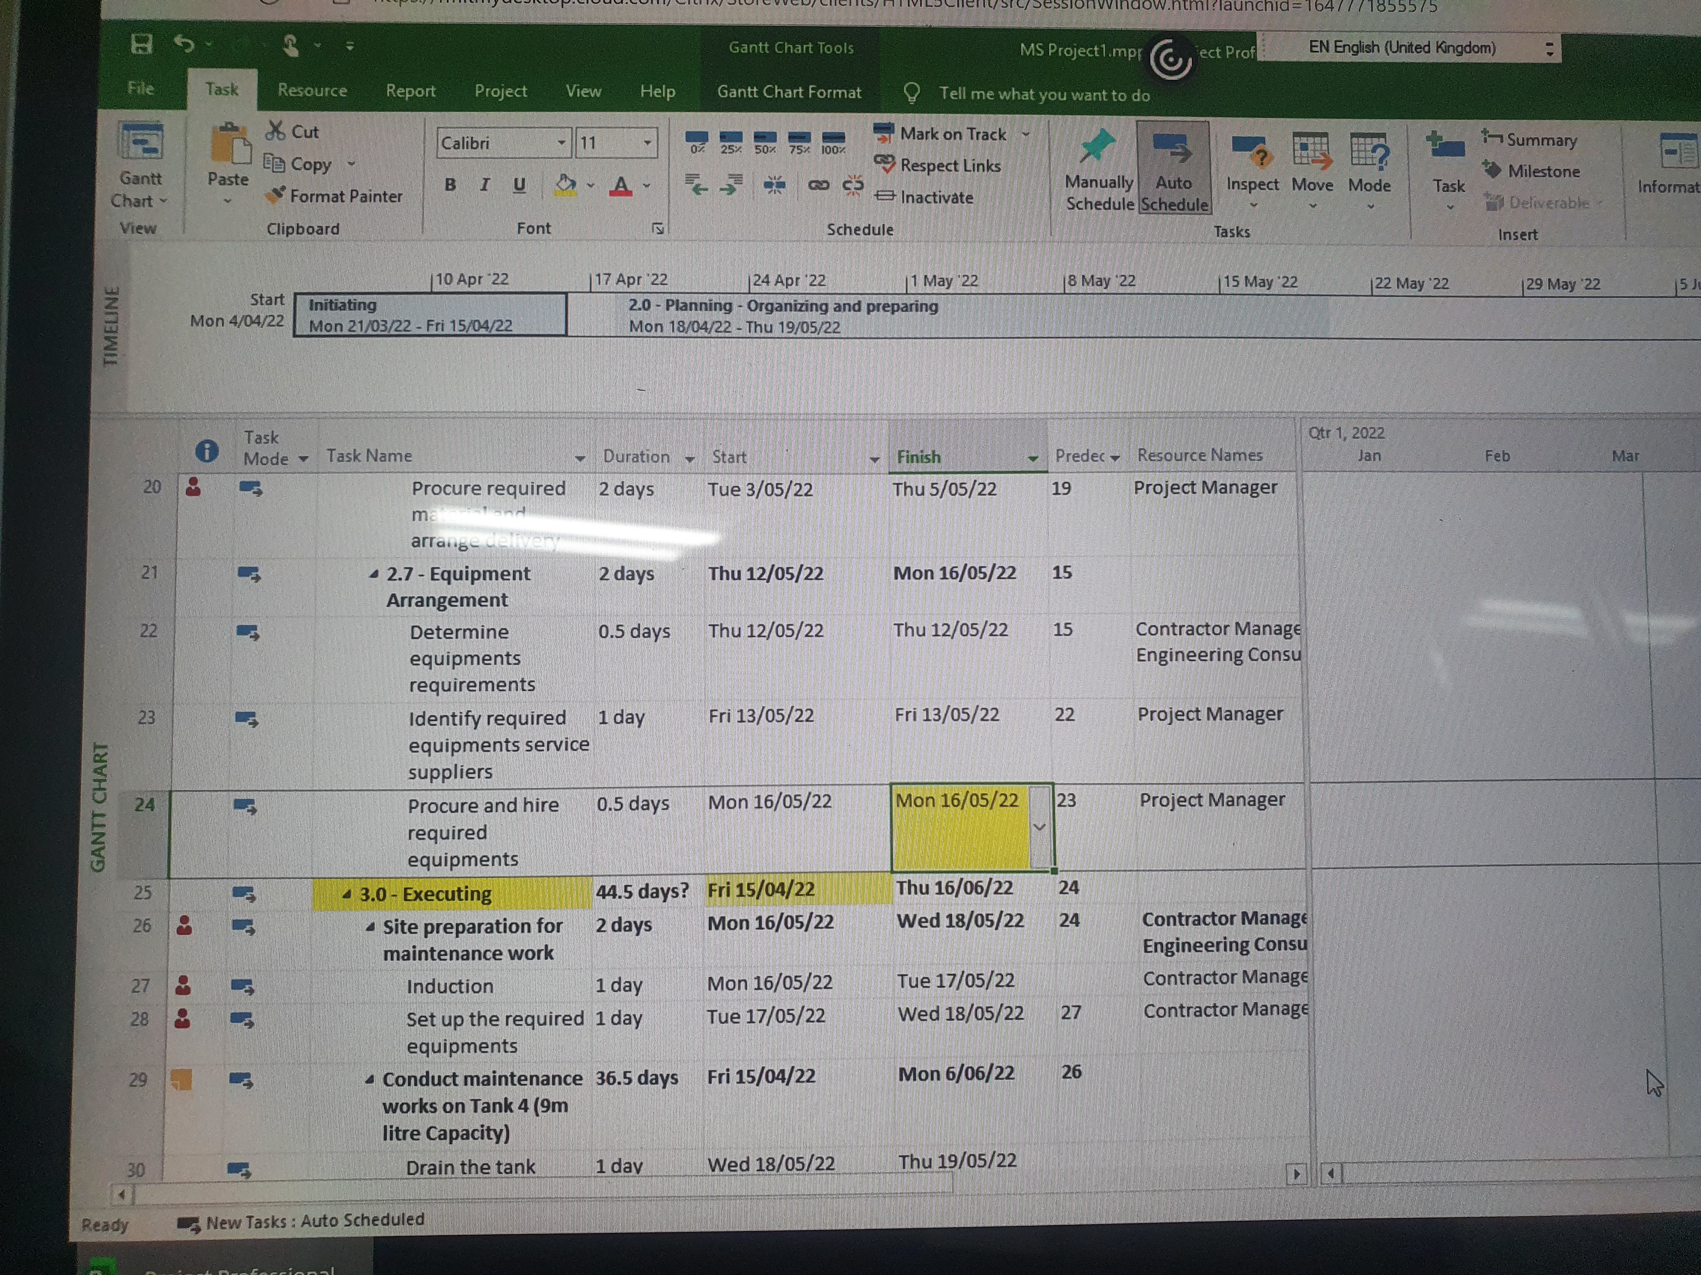Set task to 50% complete

coord(764,143)
